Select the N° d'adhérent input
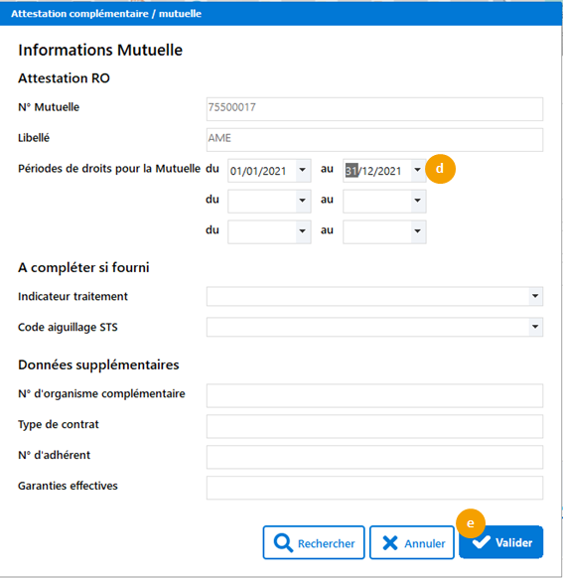The image size is (563, 580). point(374,457)
